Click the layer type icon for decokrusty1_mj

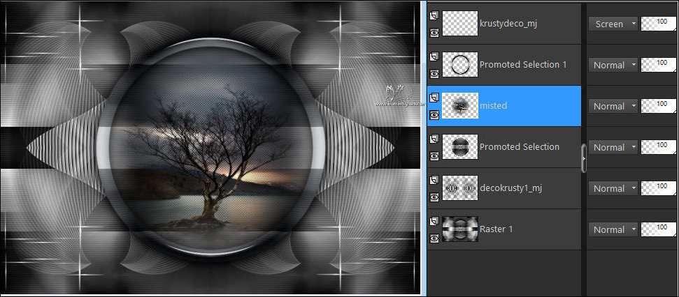point(434,180)
